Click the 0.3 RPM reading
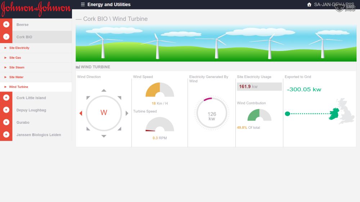The width and height of the screenshot is (360, 202). (x=160, y=138)
